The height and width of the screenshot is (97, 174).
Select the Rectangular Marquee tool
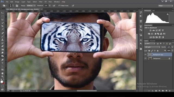(2, 16)
